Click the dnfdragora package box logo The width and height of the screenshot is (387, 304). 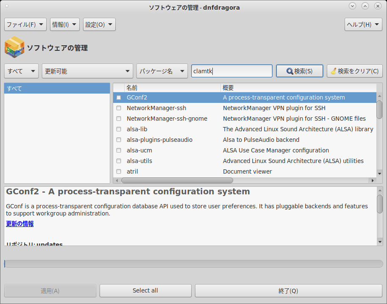point(14,47)
